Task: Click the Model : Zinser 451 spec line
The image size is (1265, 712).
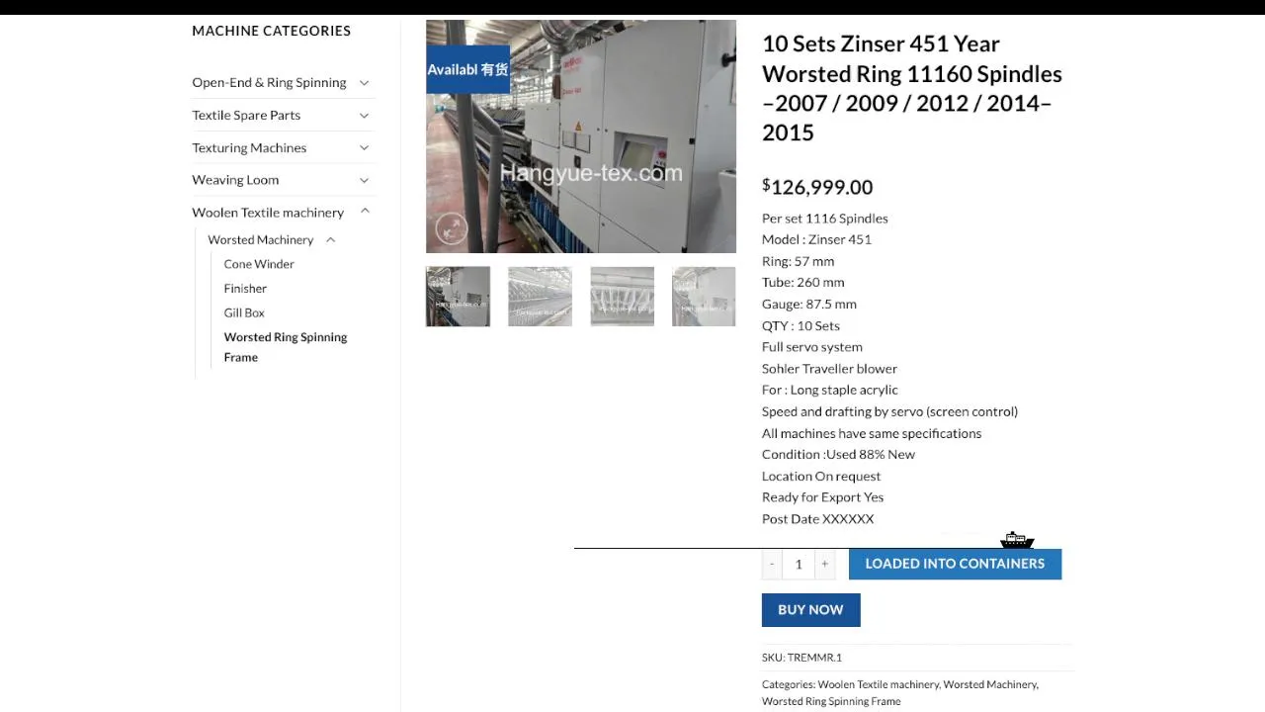Action: pos(816,239)
